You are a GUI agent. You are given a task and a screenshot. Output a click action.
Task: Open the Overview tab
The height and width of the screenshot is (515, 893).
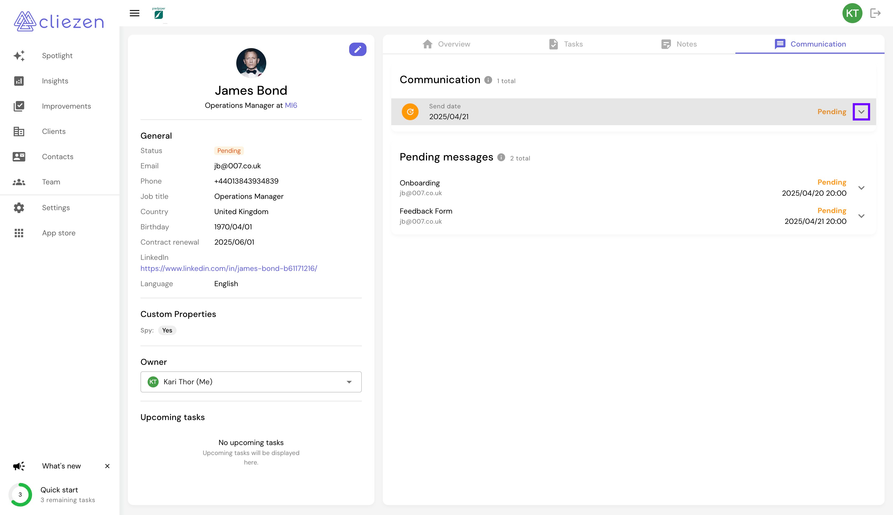coord(446,44)
